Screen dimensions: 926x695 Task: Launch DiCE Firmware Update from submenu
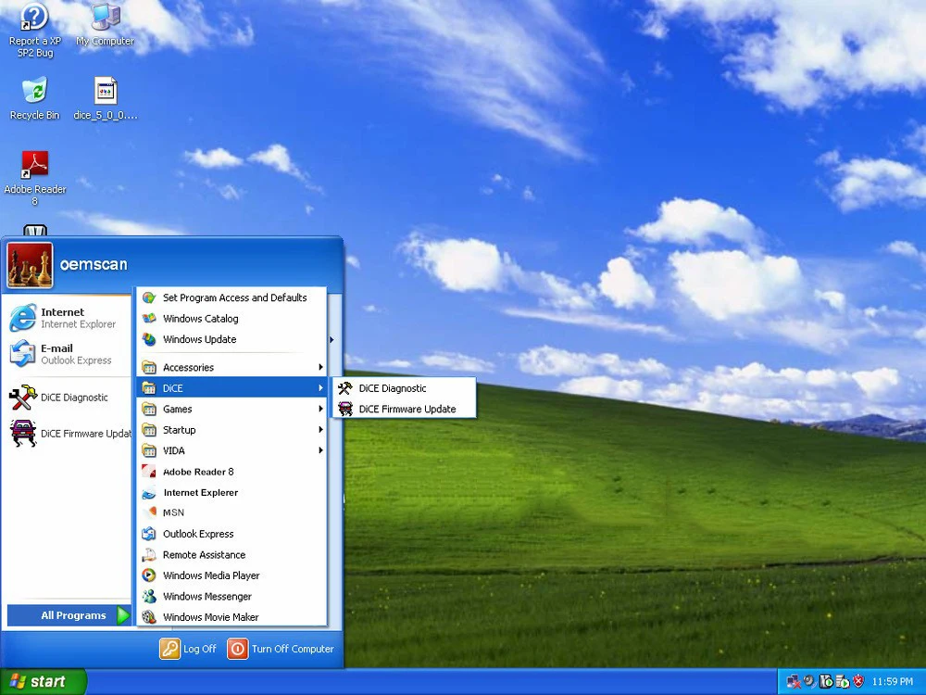click(405, 409)
